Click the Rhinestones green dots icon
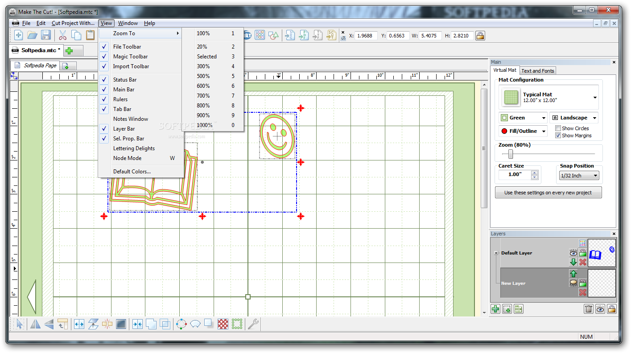Image resolution: width=631 pixels, height=353 pixels. pos(237,324)
